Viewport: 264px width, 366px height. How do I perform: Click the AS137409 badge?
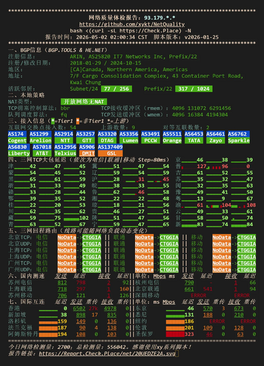110,147
